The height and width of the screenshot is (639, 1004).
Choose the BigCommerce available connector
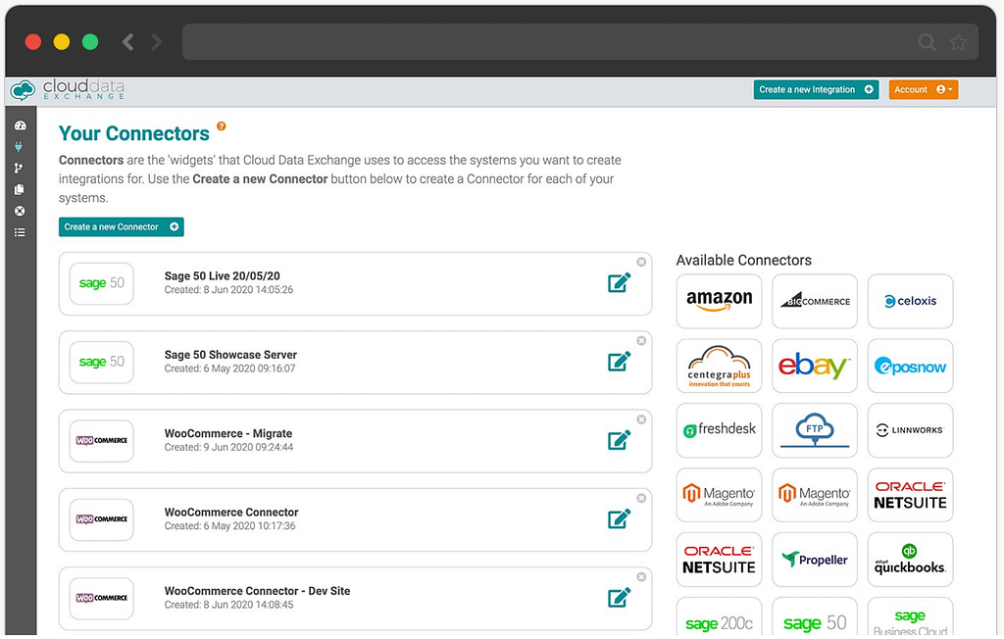tap(815, 301)
